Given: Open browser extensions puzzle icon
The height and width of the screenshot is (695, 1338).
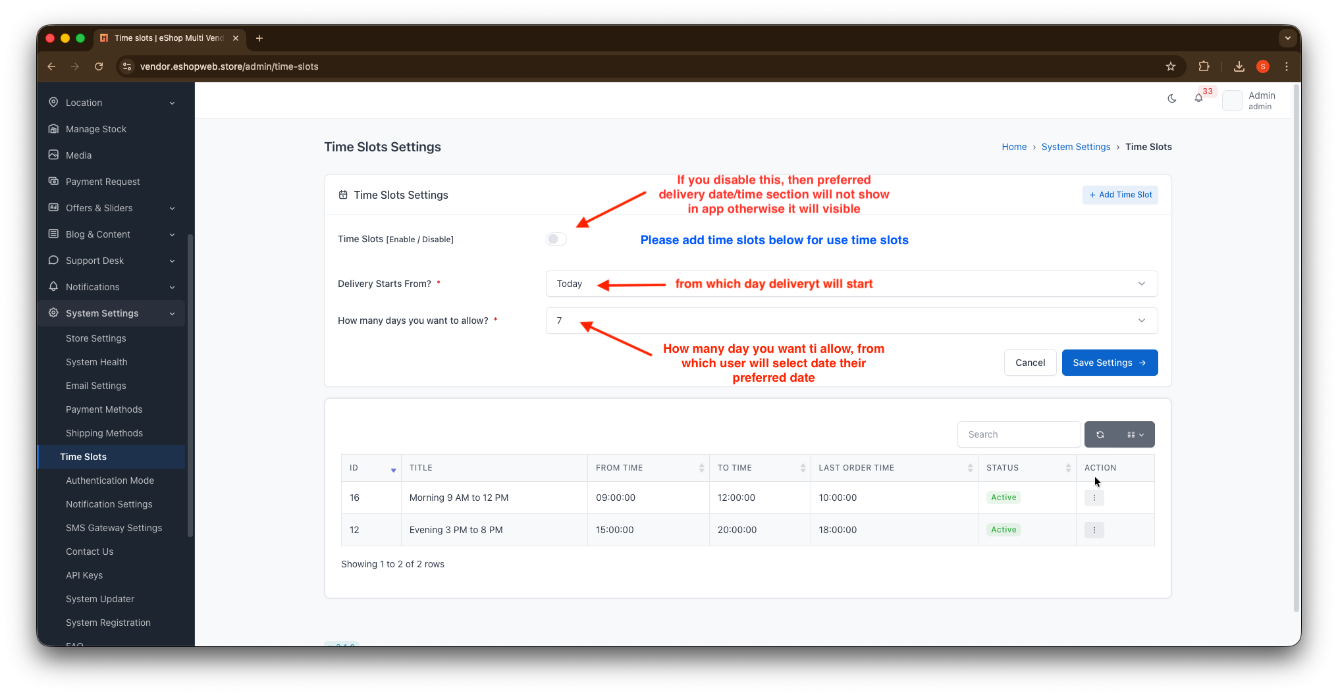Looking at the screenshot, I should [x=1204, y=66].
